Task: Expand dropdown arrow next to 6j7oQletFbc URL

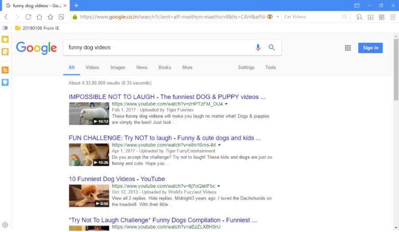Action: pyautogui.click(x=219, y=186)
